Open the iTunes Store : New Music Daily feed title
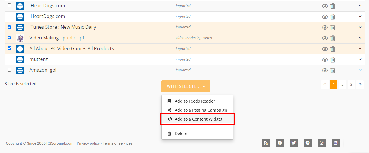The width and height of the screenshot is (369, 153). (x=63, y=27)
